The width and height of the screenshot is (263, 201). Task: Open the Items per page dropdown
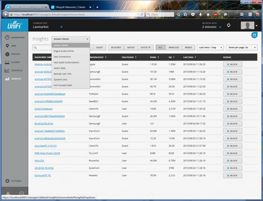click(x=241, y=47)
